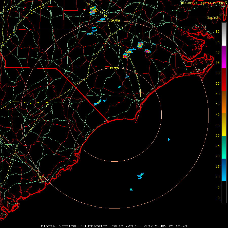Screen dimensions: 228x228
Task: Click the 100 NMI range ring label
Action: (x=115, y=21)
